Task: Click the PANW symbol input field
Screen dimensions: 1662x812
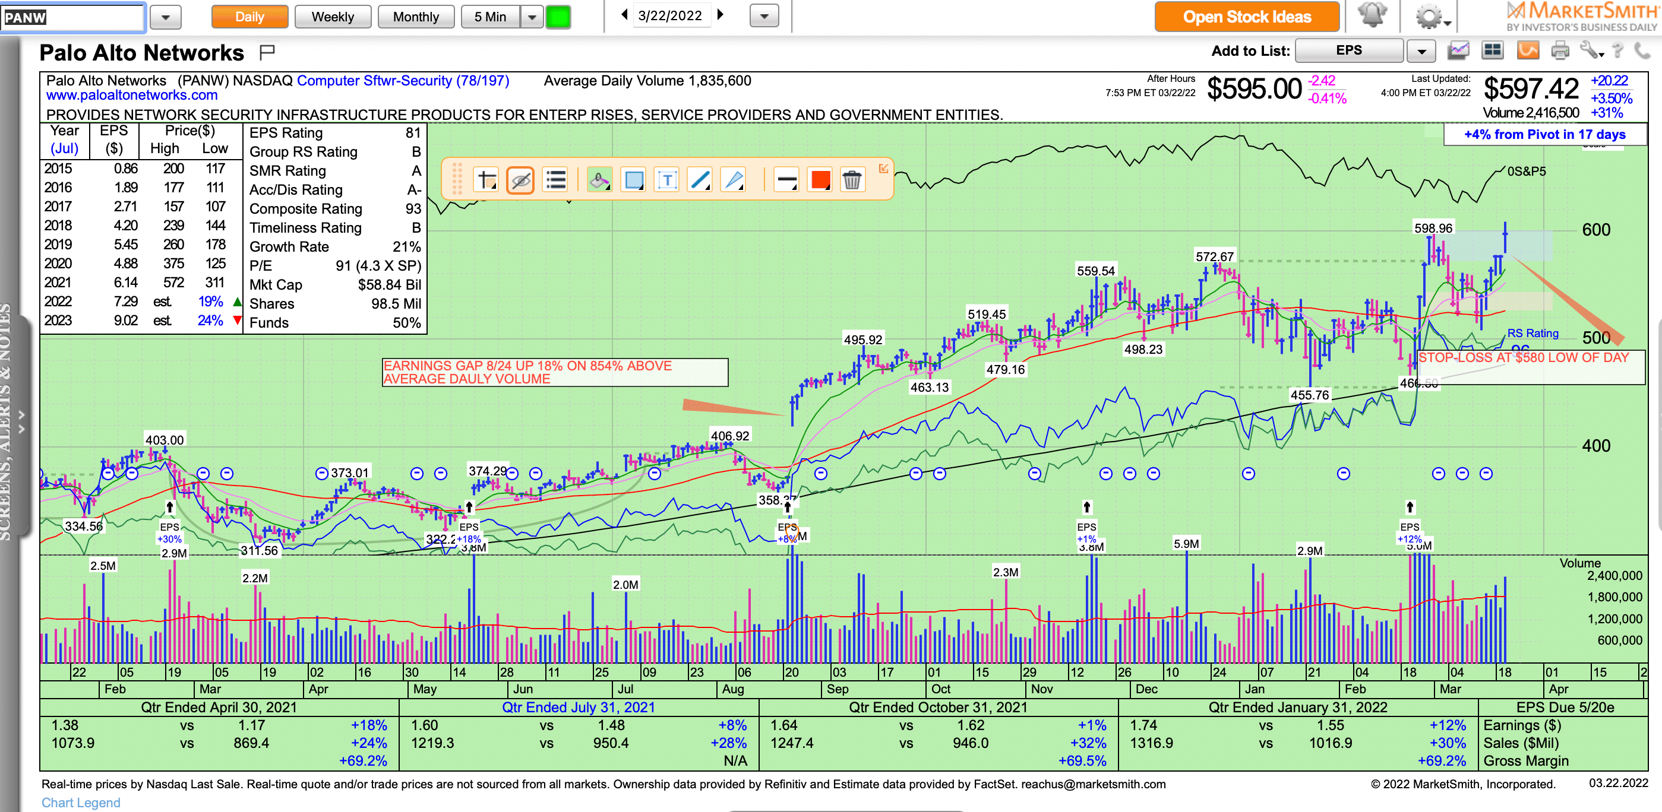Action: point(73,17)
